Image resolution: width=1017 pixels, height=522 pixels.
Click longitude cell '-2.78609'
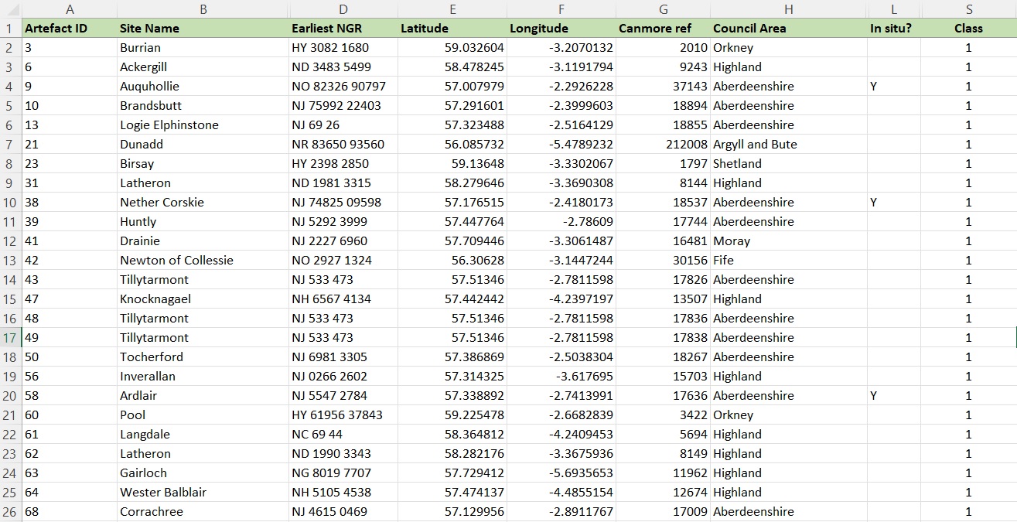[561, 222]
